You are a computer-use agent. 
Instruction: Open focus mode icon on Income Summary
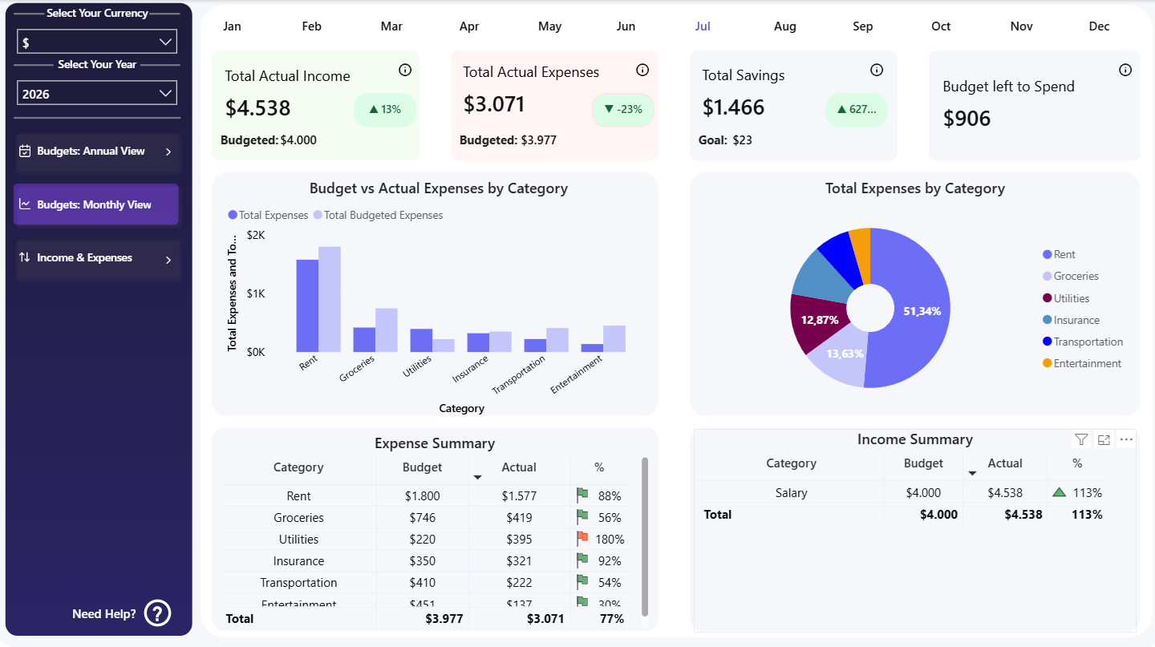pyautogui.click(x=1104, y=439)
